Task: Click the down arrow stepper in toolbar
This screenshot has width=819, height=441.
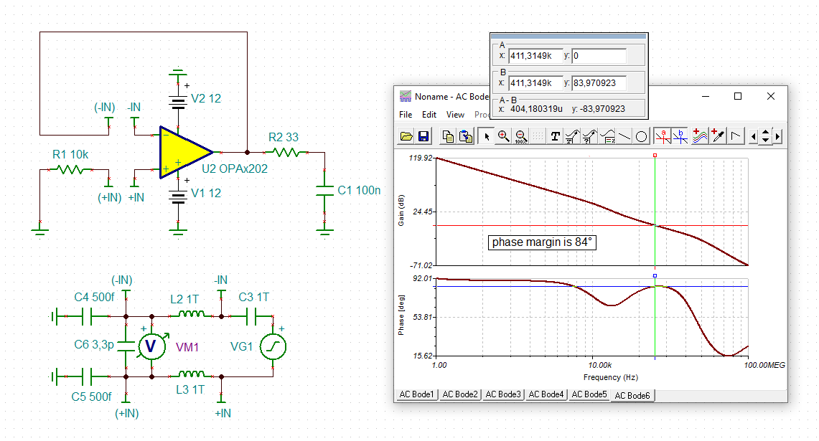Action: pyautogui.click(x=766, y=141)
